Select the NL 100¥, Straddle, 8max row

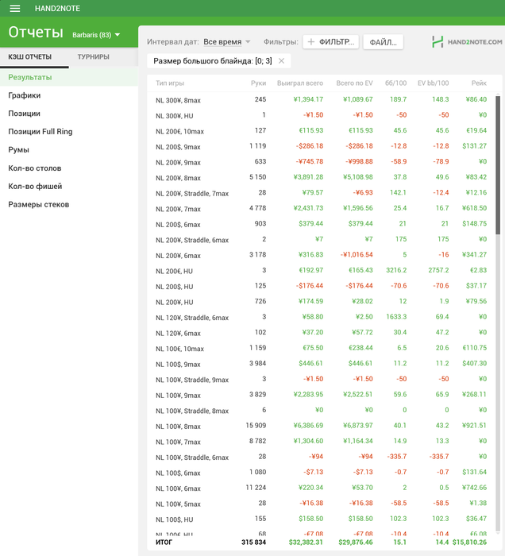pyautogui.click(x=321, y=411)
